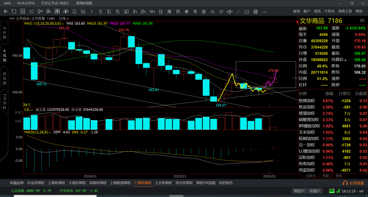Viewport: 368px width, 197px height.
Task: Open the 在线客服 online support link
Action: [x=354, y=183]
